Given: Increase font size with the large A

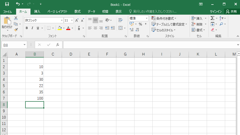Looking at the screenshot, I should pyautogui.click(x=77, y=20).
